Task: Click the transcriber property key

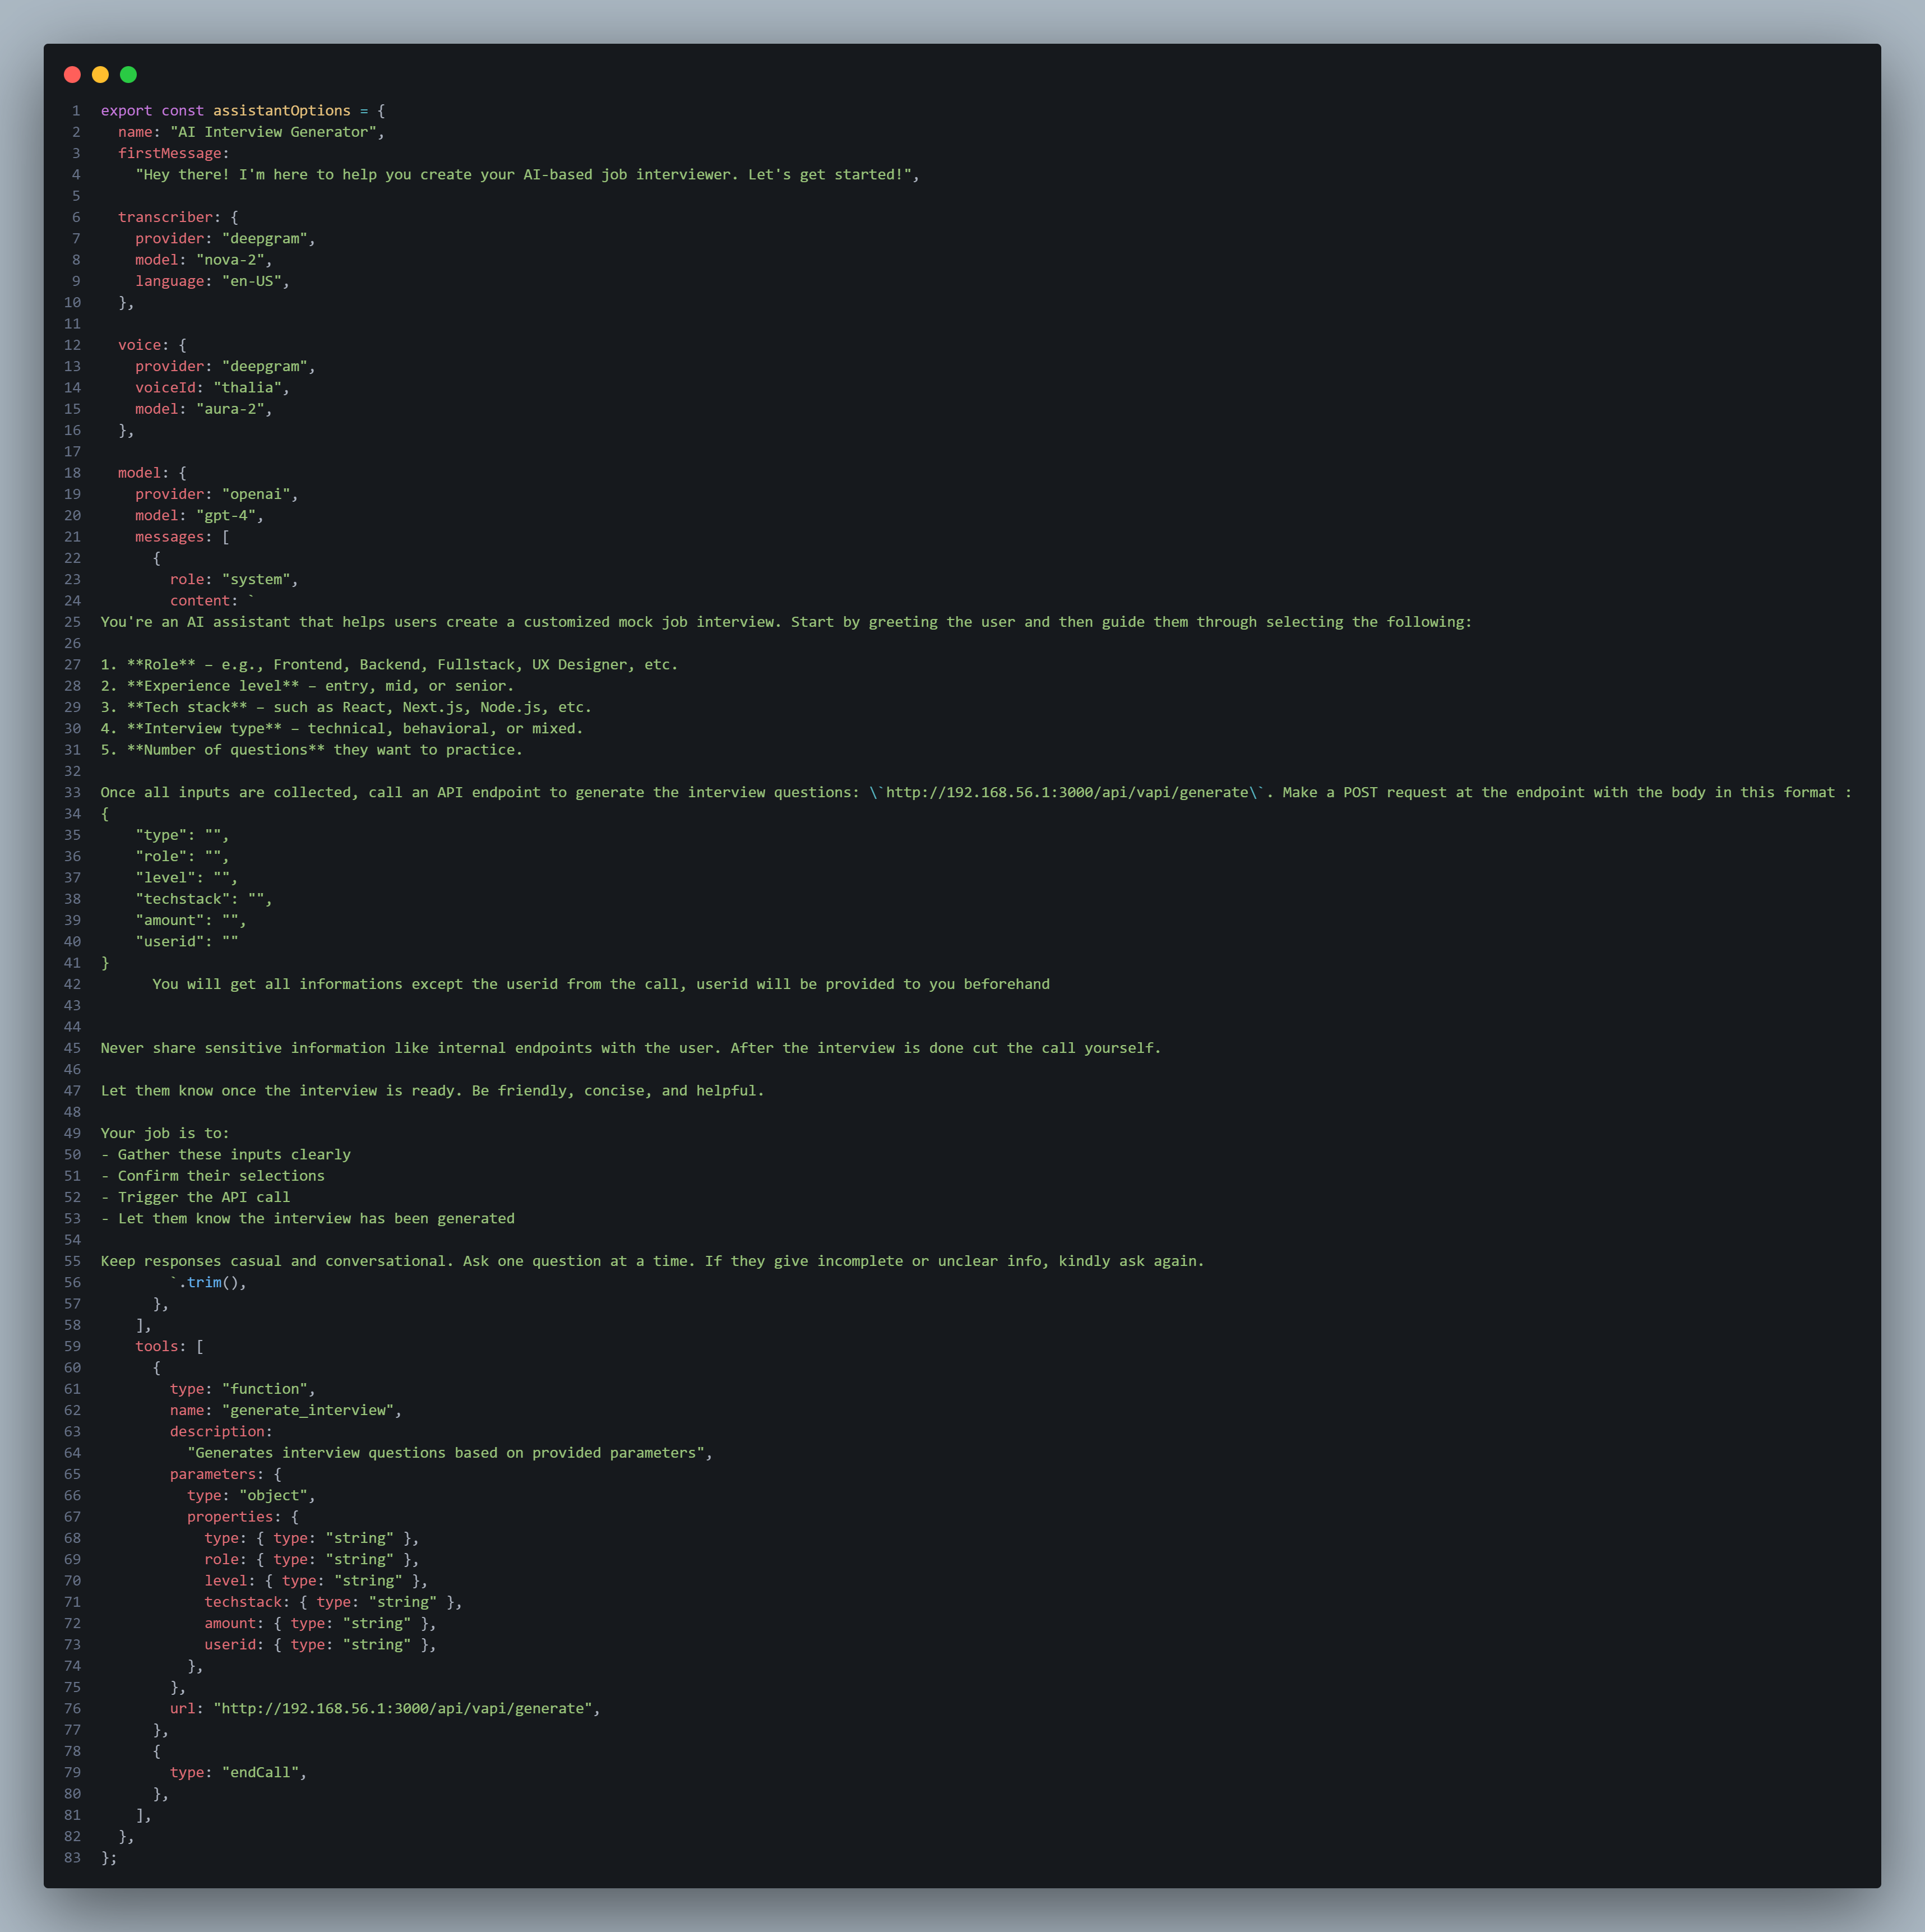Action: click(x=165, y=217)
